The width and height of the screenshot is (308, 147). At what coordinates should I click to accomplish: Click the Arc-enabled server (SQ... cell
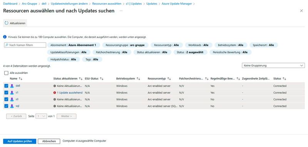(x=162, y=106)
